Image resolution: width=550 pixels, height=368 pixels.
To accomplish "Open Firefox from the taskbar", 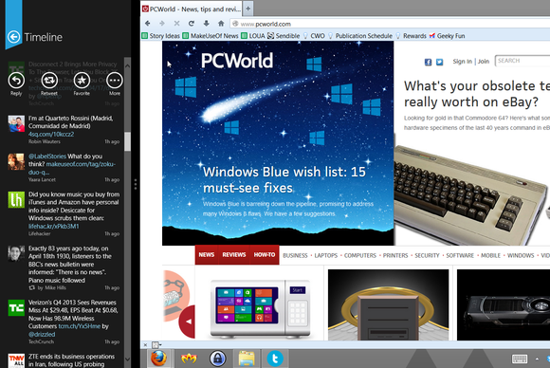I will [x=158, y=359].
